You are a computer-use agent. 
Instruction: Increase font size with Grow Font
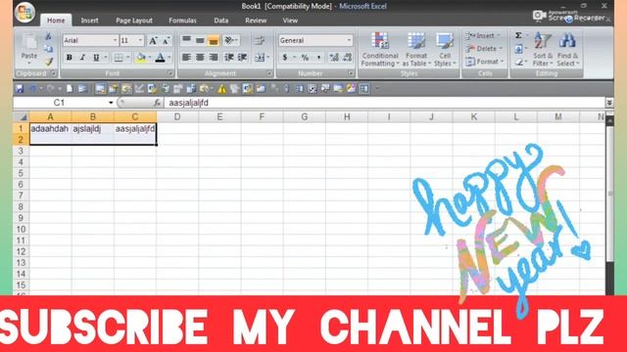[153, 40]
